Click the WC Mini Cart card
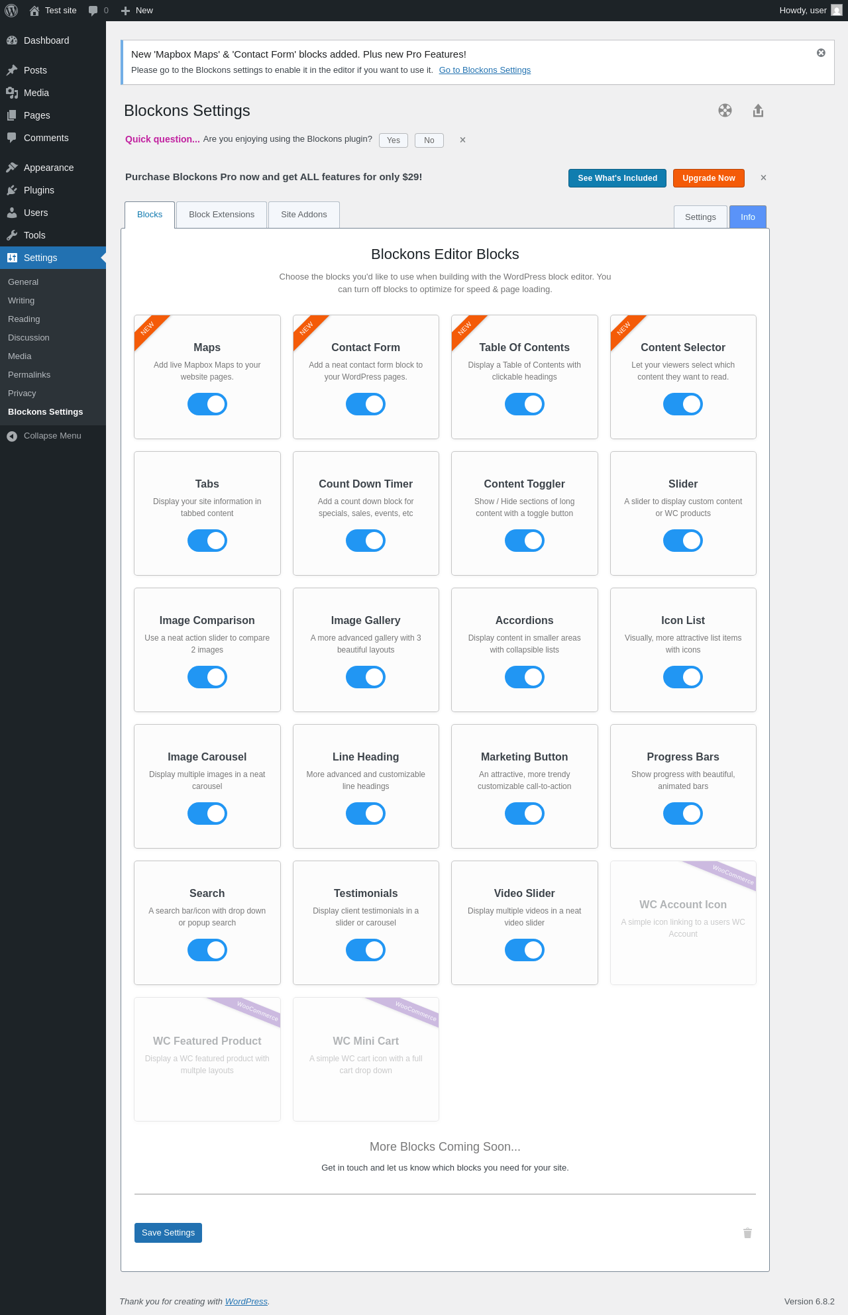 pos(366,1059)
